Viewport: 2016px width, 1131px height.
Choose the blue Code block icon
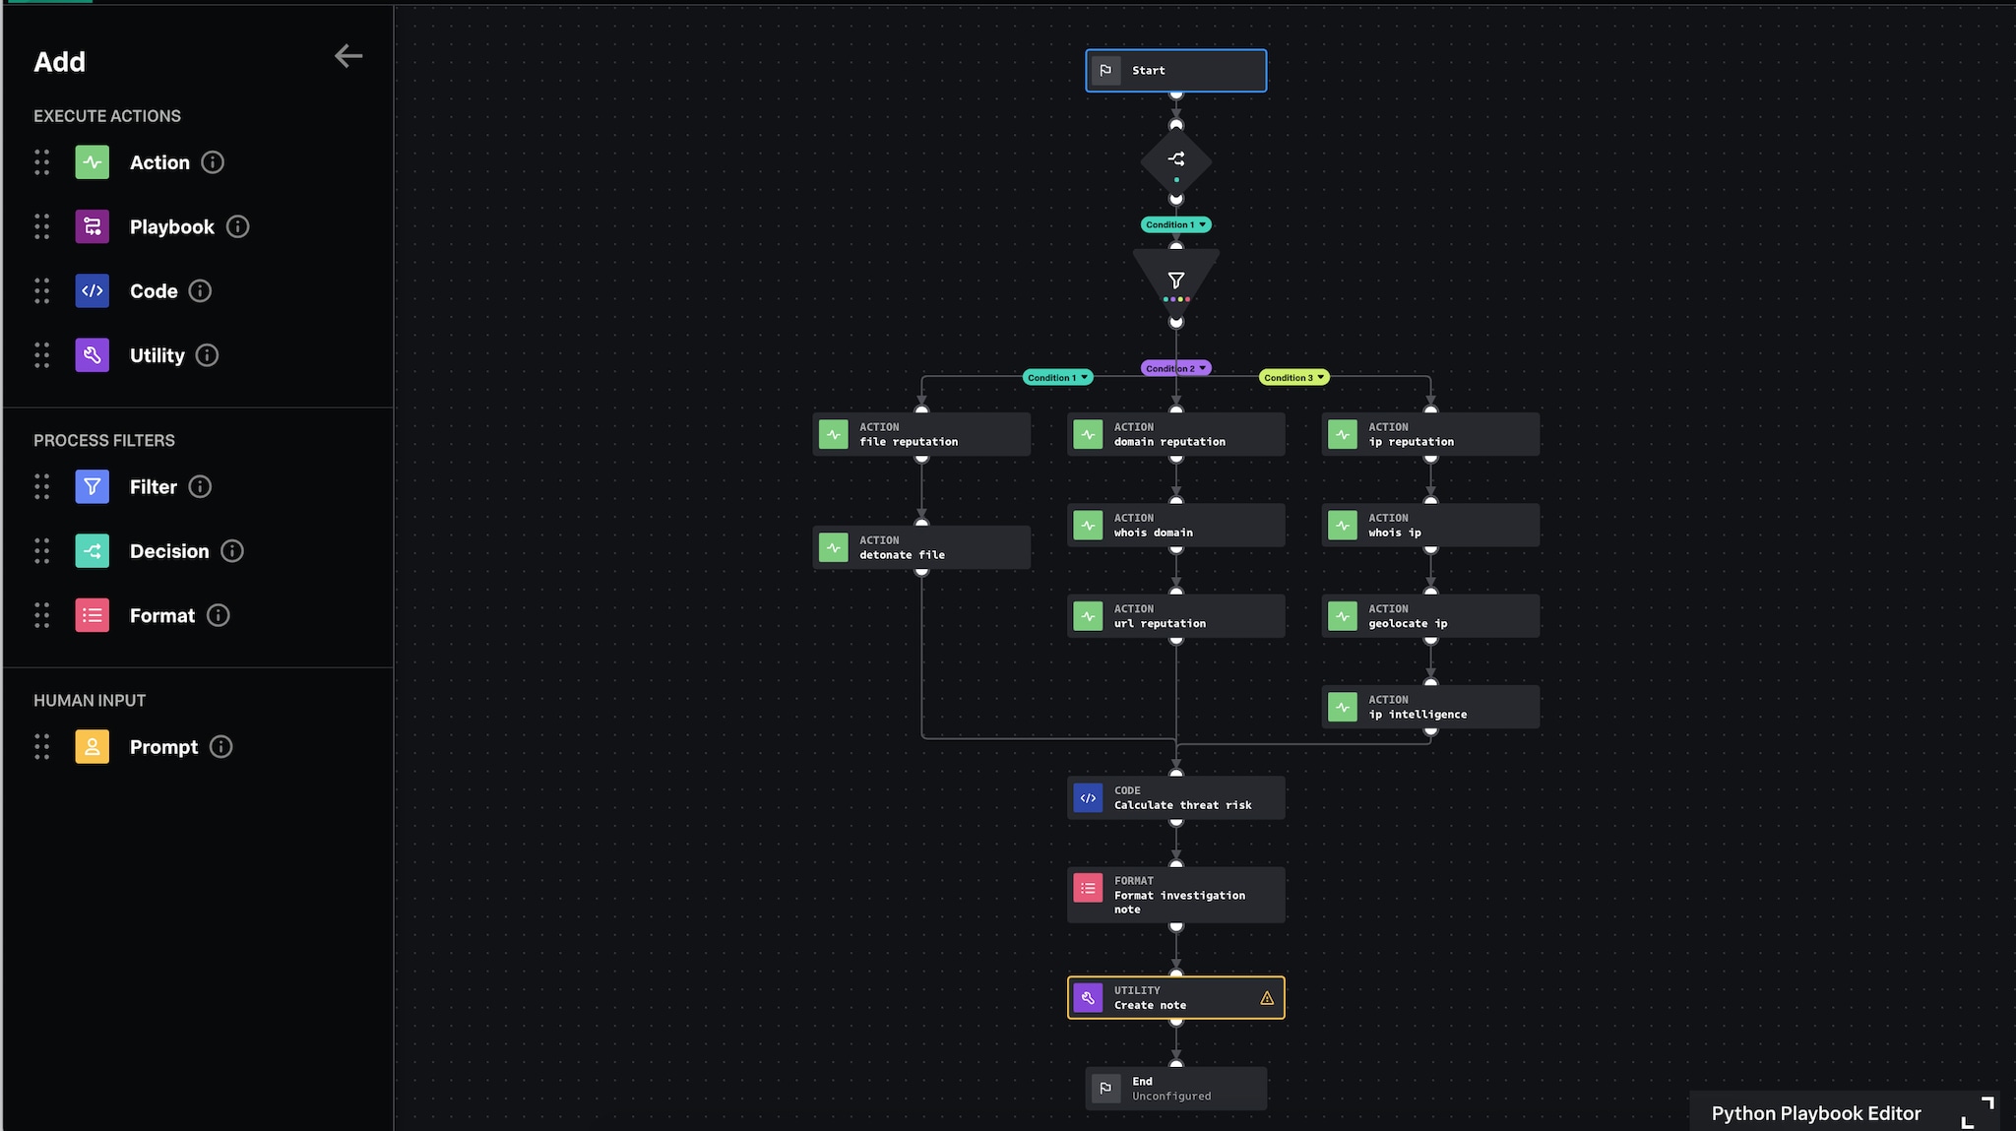click(92, 290)
